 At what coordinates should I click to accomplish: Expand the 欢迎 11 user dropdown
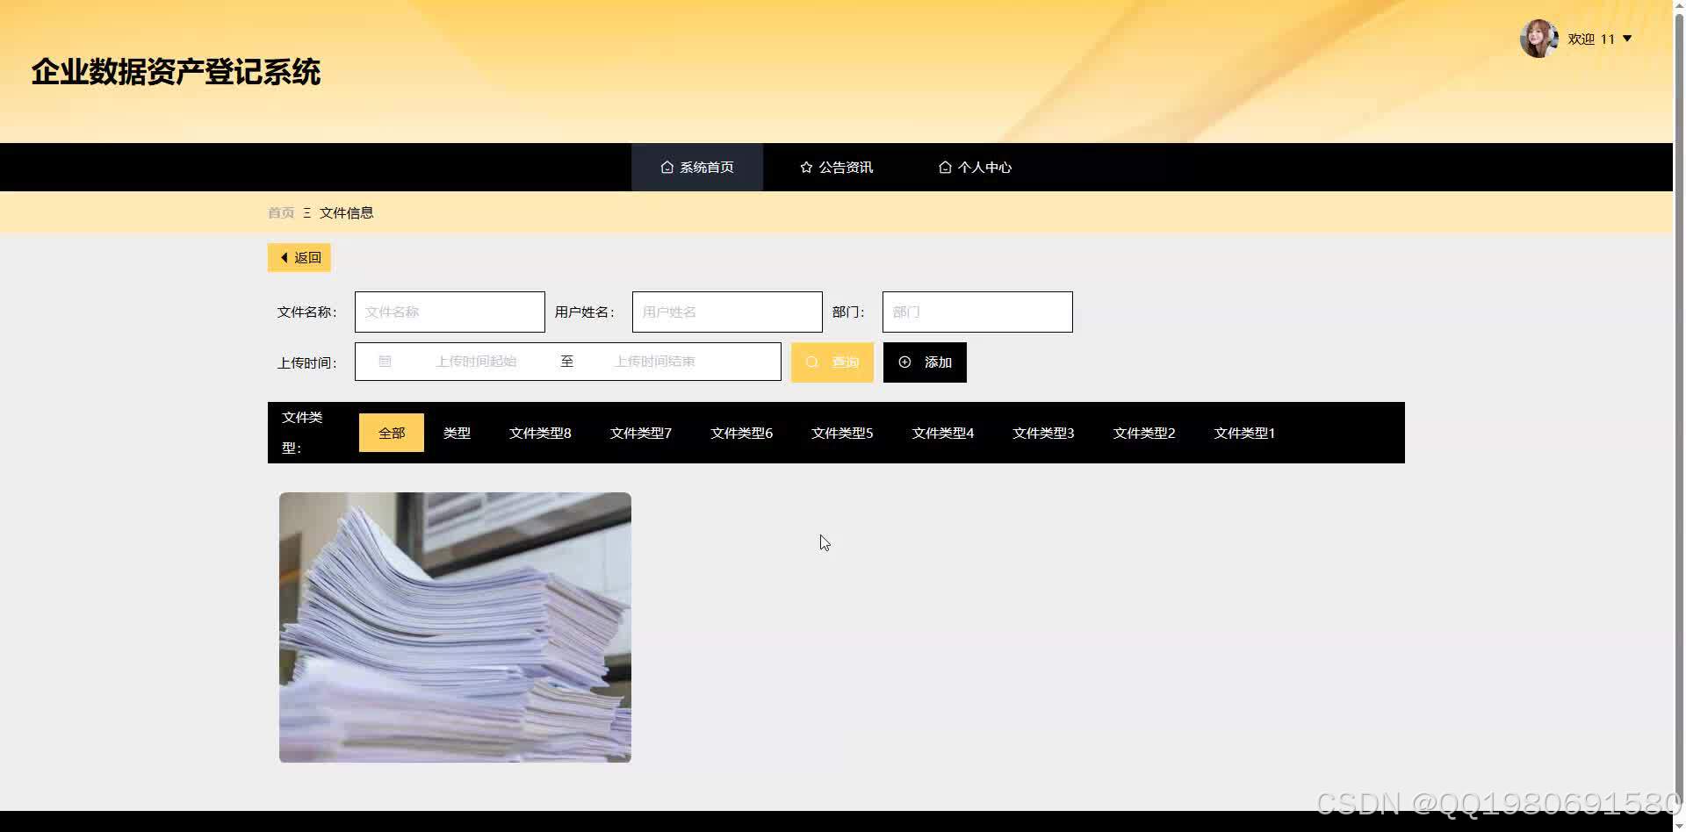1598,39
